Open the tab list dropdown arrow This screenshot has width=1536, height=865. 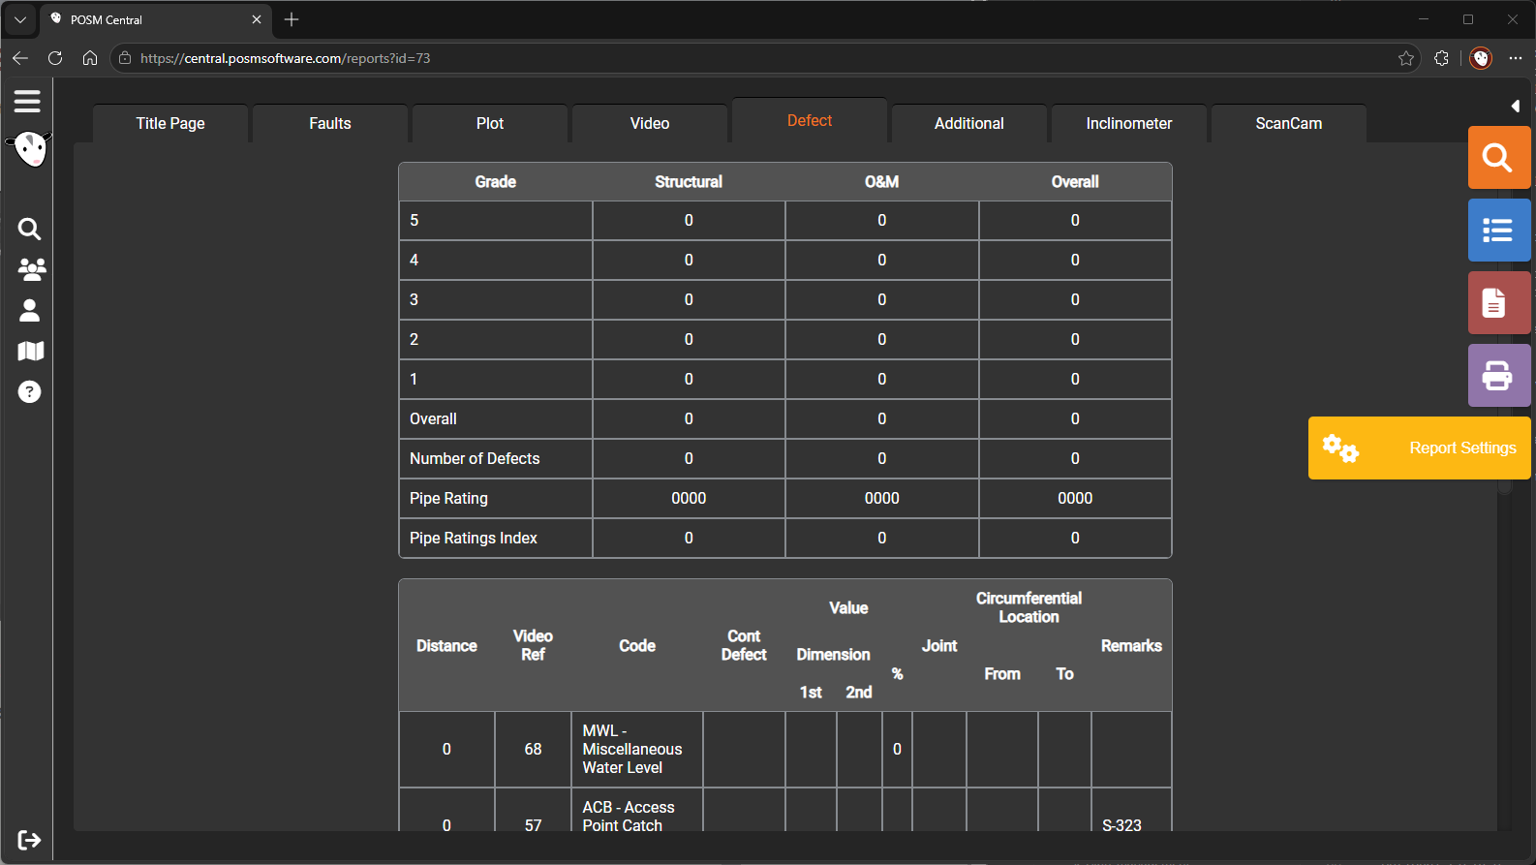20,19
